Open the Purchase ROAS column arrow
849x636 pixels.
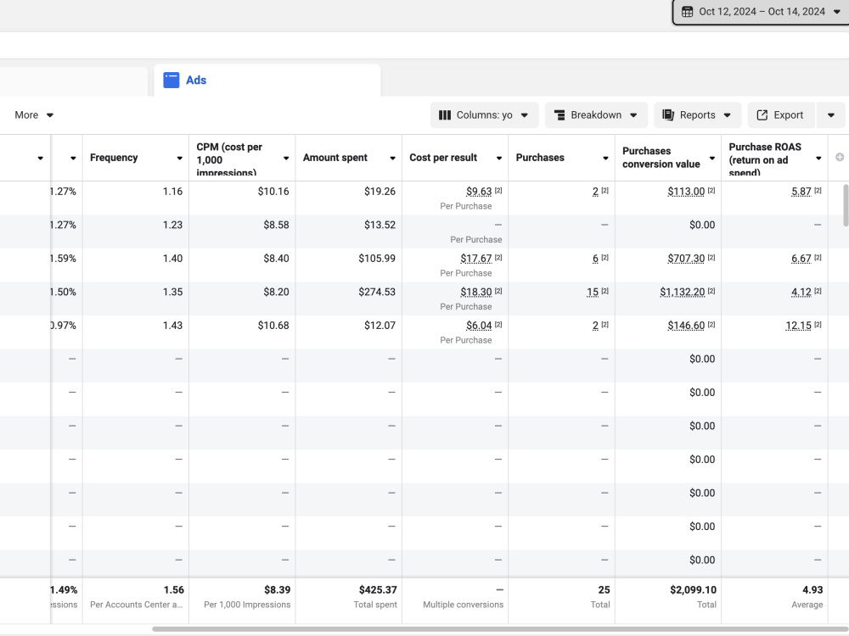tap(818, 159)
